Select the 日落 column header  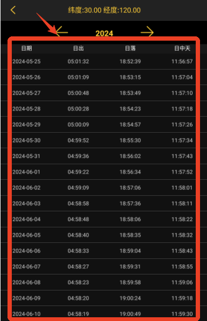click(x=130, y=48)
